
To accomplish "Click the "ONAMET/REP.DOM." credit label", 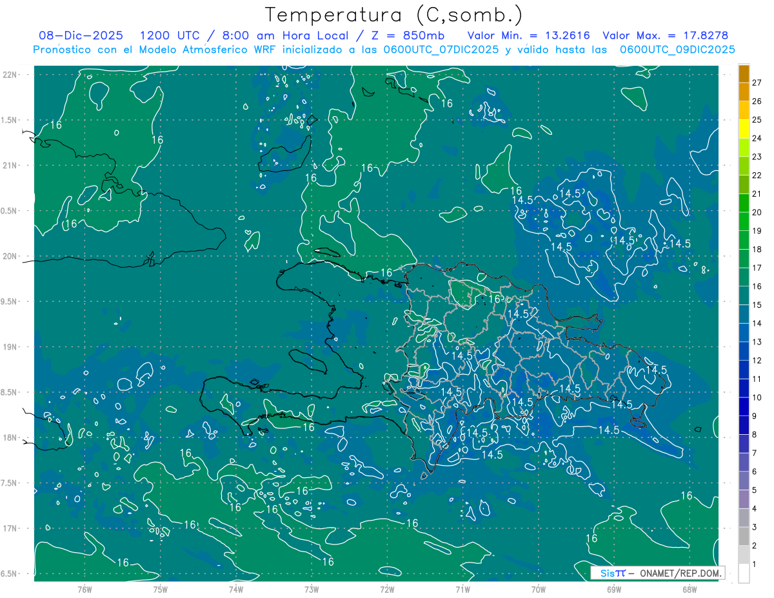I will 681,573.
